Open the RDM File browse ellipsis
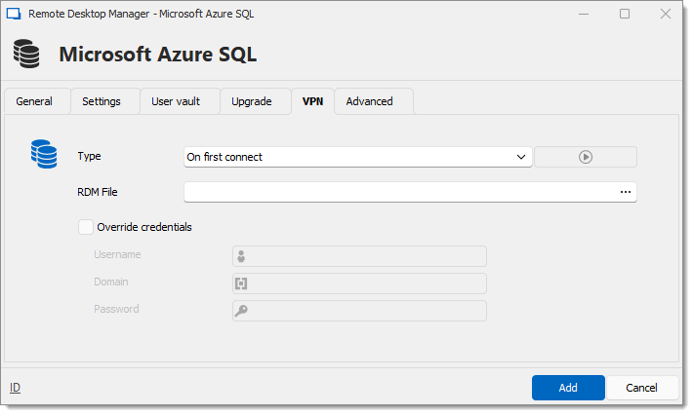The height and width of the screenshot is (415, 693). point(626,192)
